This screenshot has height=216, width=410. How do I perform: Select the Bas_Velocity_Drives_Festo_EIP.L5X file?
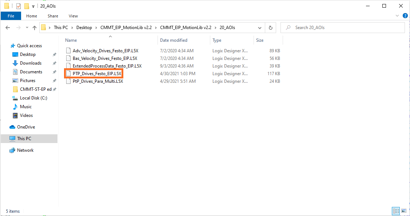(105, 58)
